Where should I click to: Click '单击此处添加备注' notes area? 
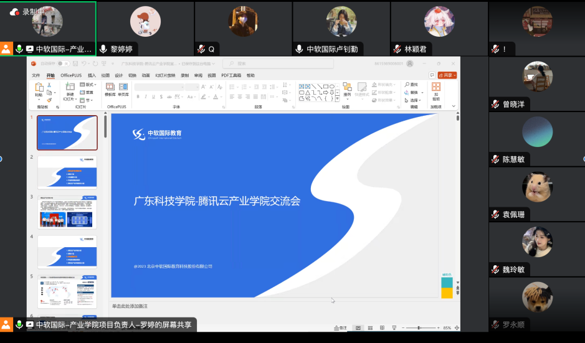click(130, 306)
